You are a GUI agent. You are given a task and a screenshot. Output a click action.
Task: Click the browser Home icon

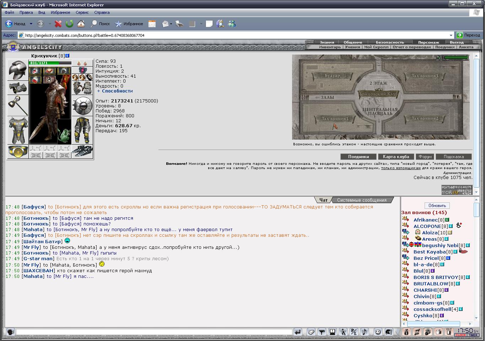(81, 24)
